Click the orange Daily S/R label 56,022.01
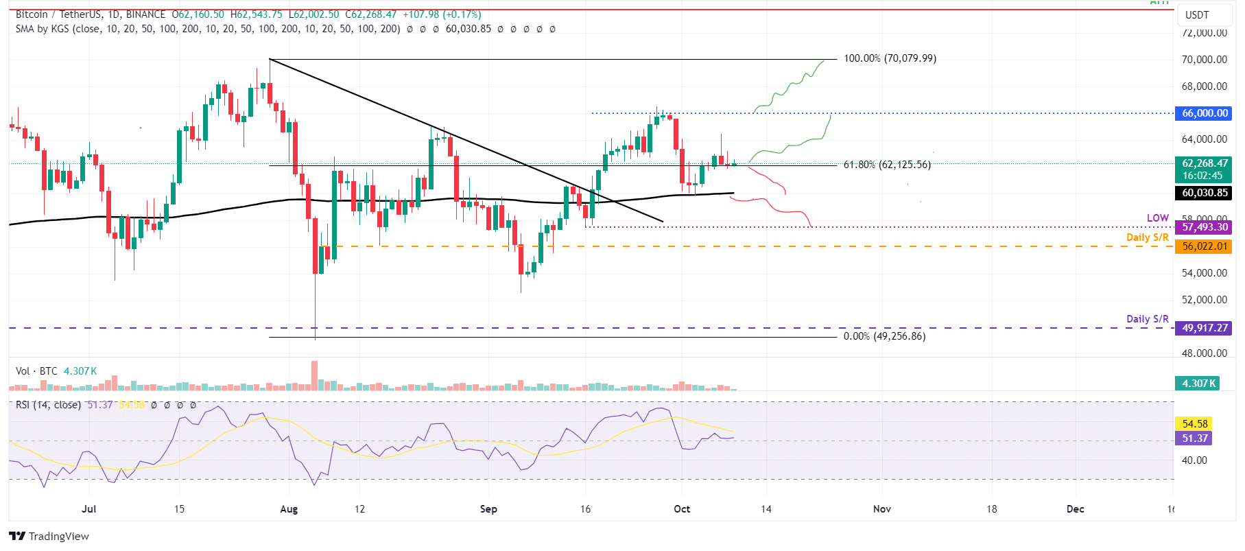Screen dimensions: 1245x551 coord(1205,246)
